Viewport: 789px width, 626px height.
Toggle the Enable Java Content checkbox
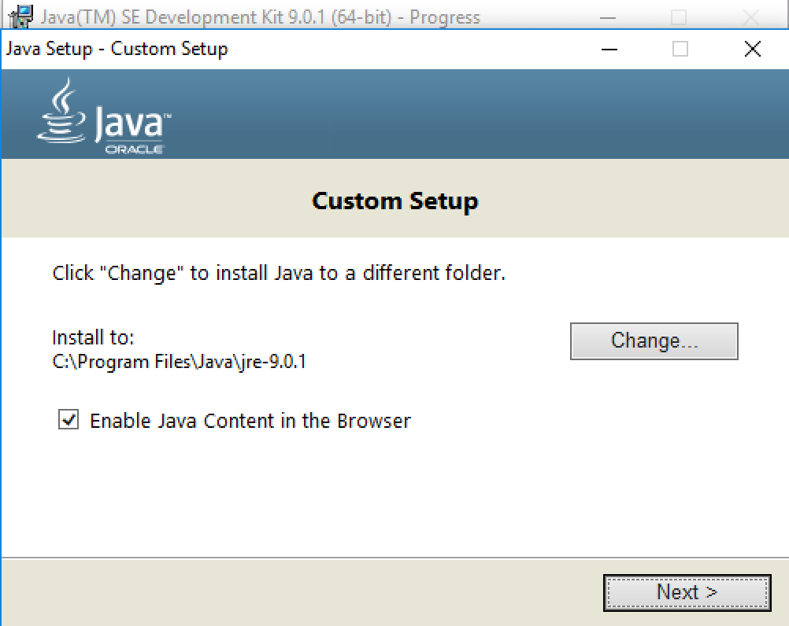69,420
